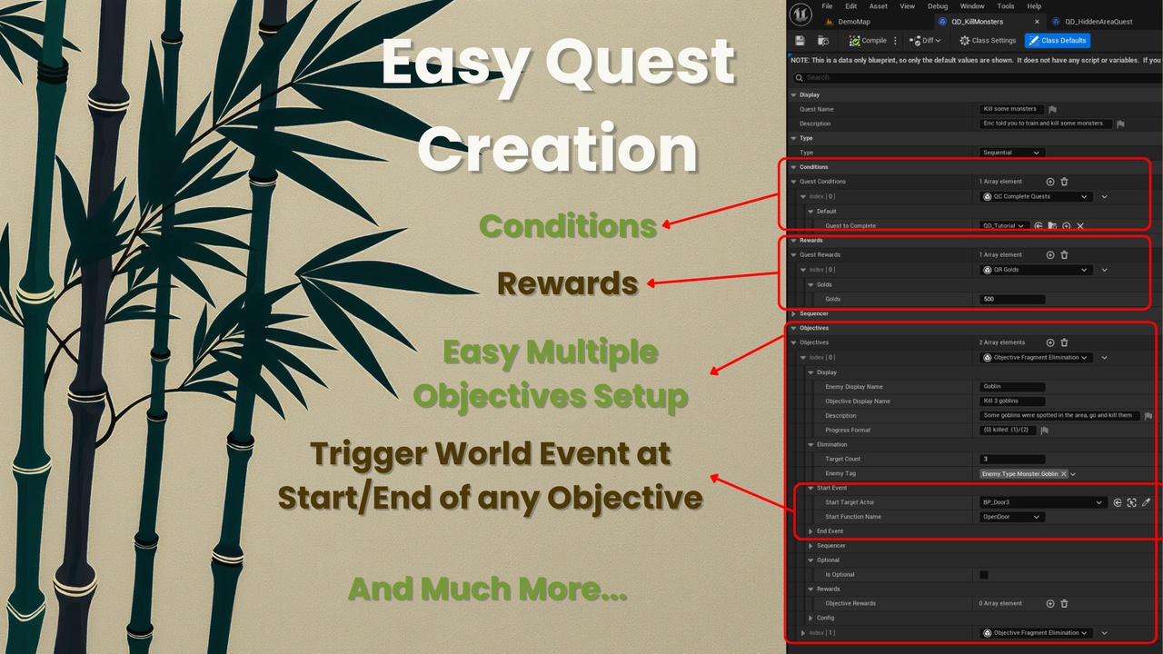Pick Start Target Actor with the eyedropper

click(1147, 502)
